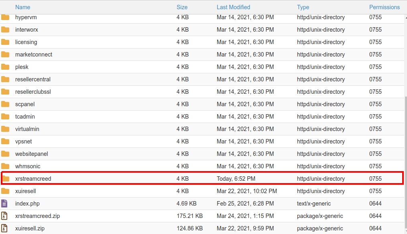
Task: Sort by the Size column header
Action: pos(182,7)
